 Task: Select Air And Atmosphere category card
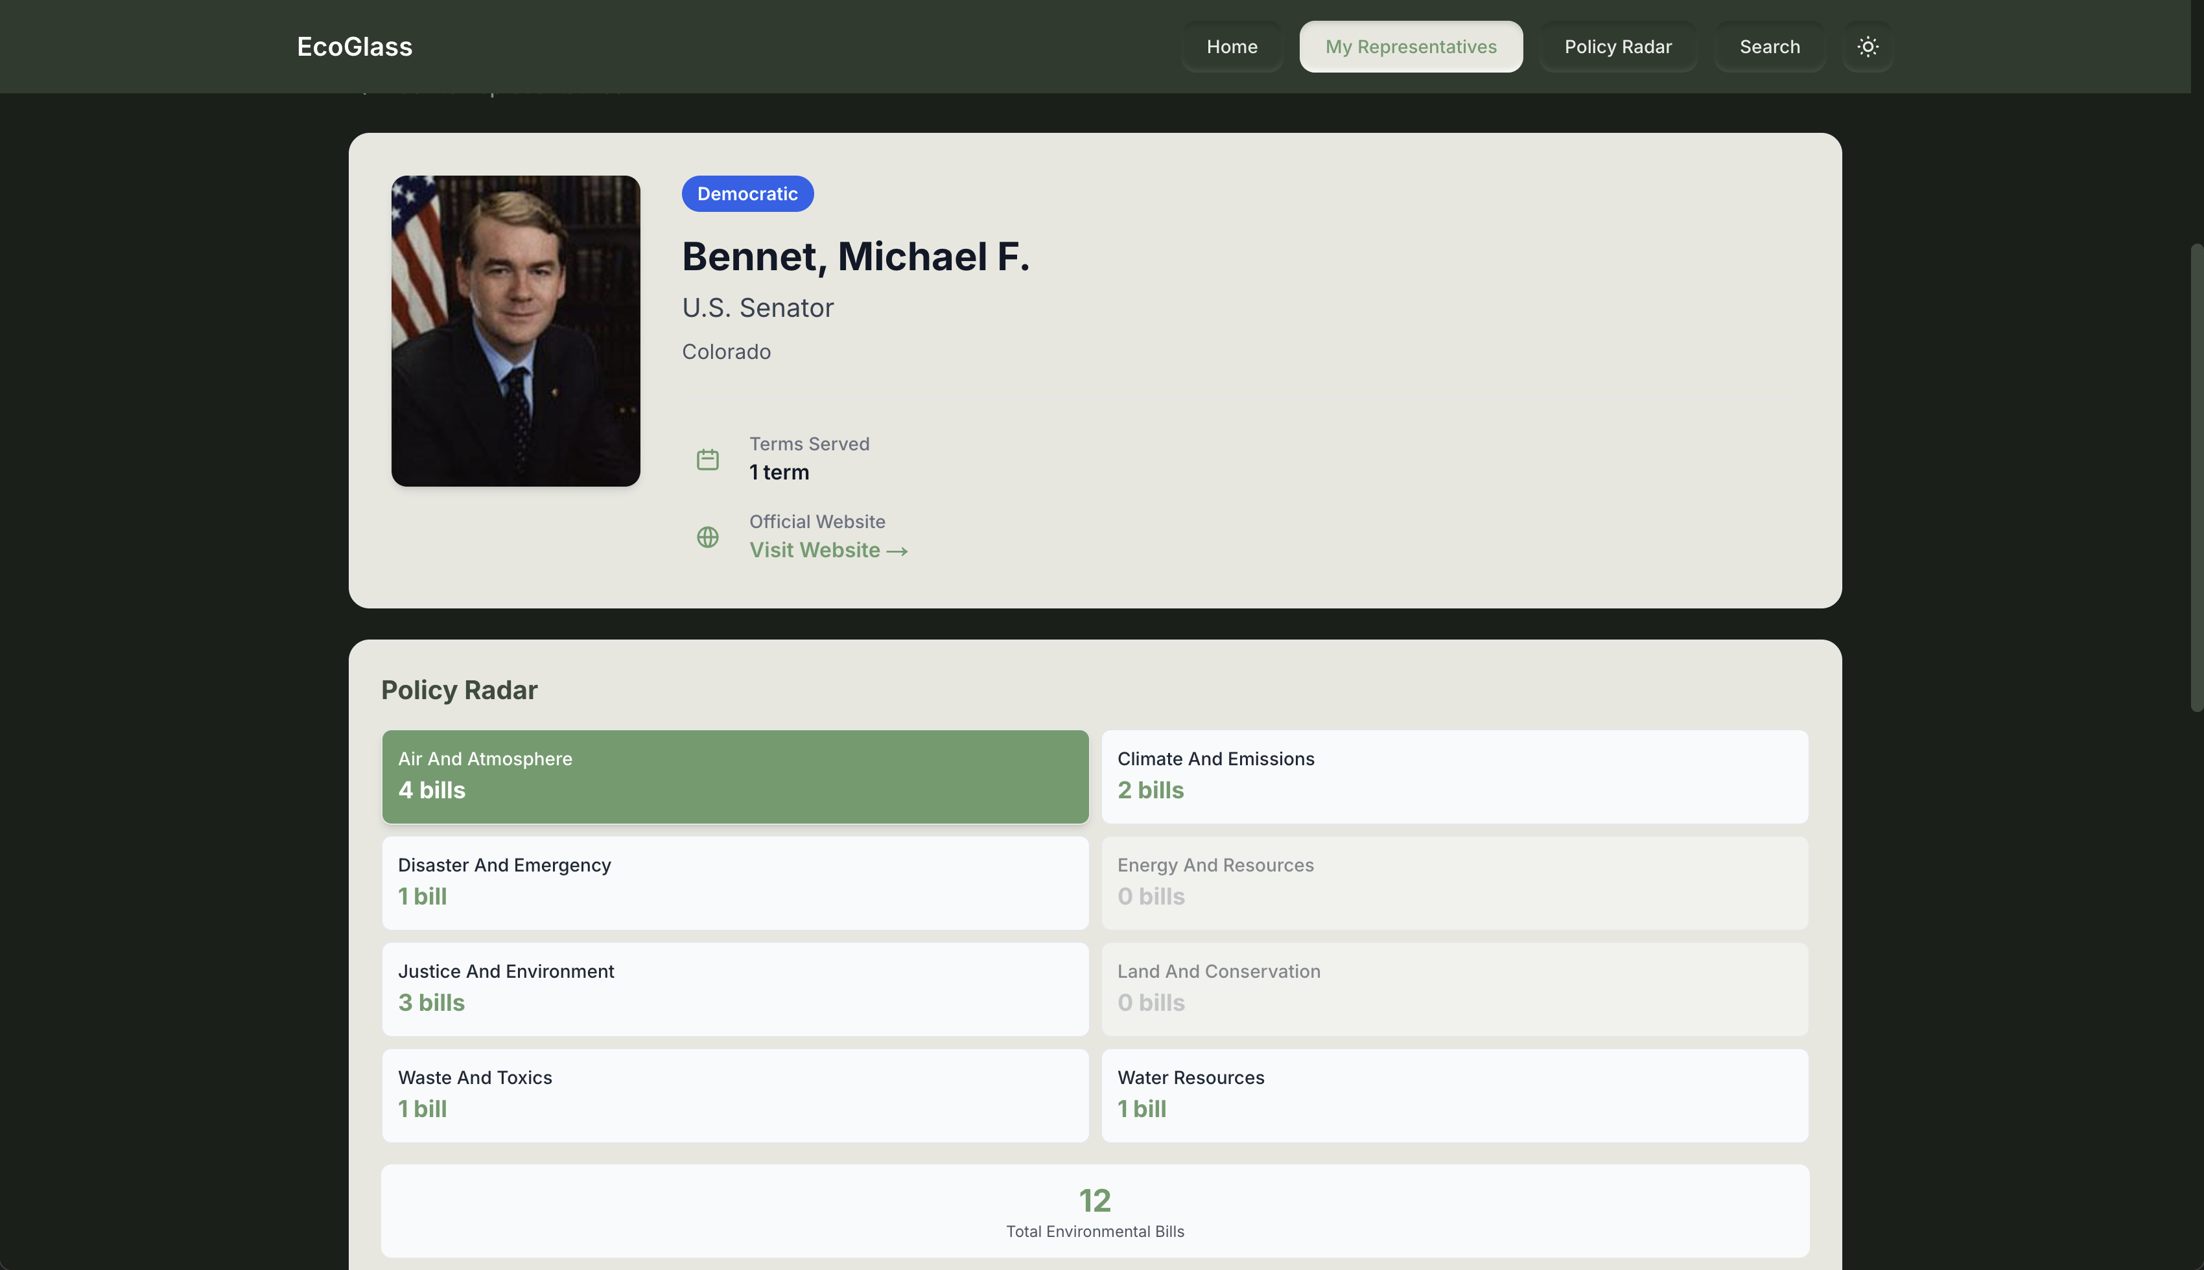click(x=734, y=776)
